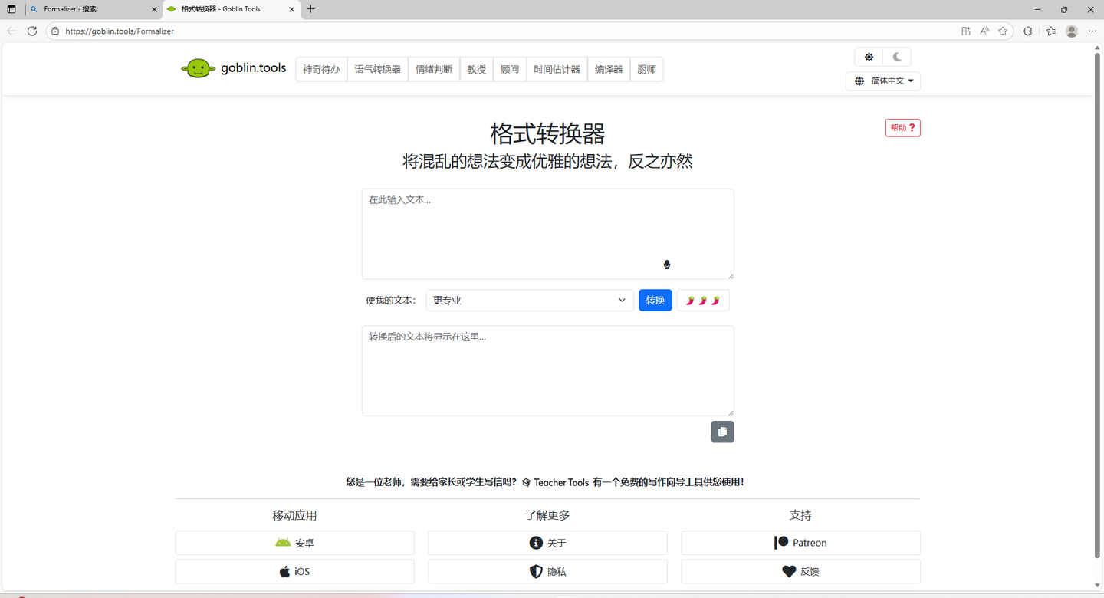The width and height of the screenshot is (1104, 598).
Task: Adjust the chili pepper spiciness level
Action: 703,301
